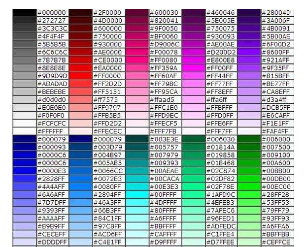The image size is (306, 247).
Task: Pick the green swatch beside #00EC00
Action: 249,186
